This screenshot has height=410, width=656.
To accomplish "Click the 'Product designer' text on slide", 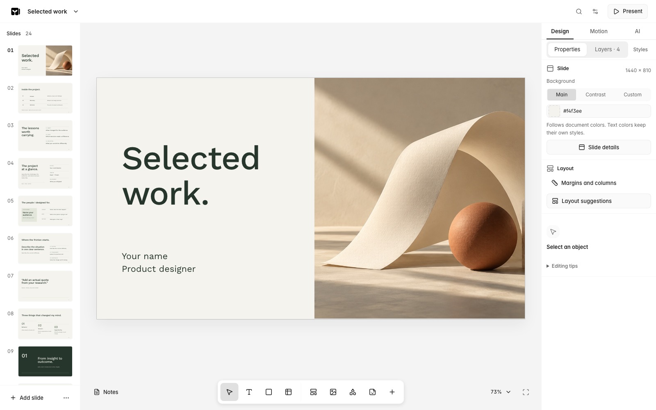I will click(159, 269).
